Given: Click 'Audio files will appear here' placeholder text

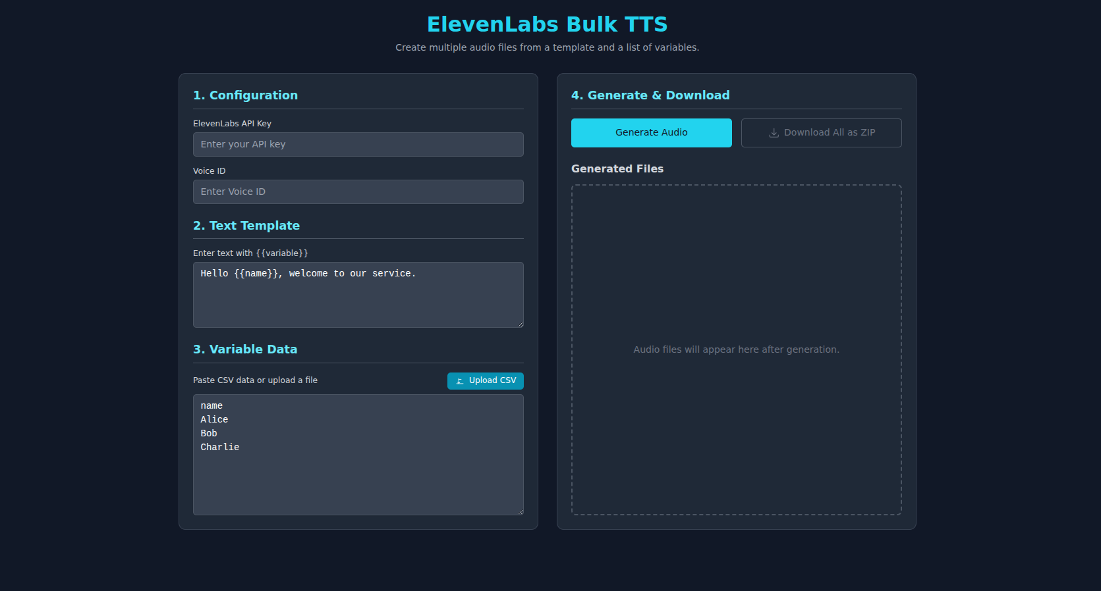Looking at the screenshot, I should pos(736,349).
